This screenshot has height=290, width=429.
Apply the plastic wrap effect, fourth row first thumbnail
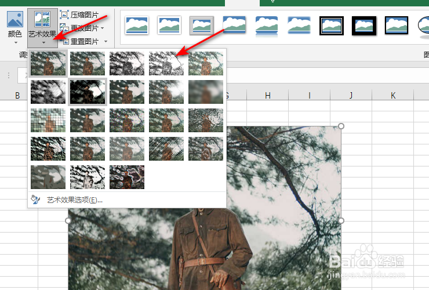[x=48, y=148]
